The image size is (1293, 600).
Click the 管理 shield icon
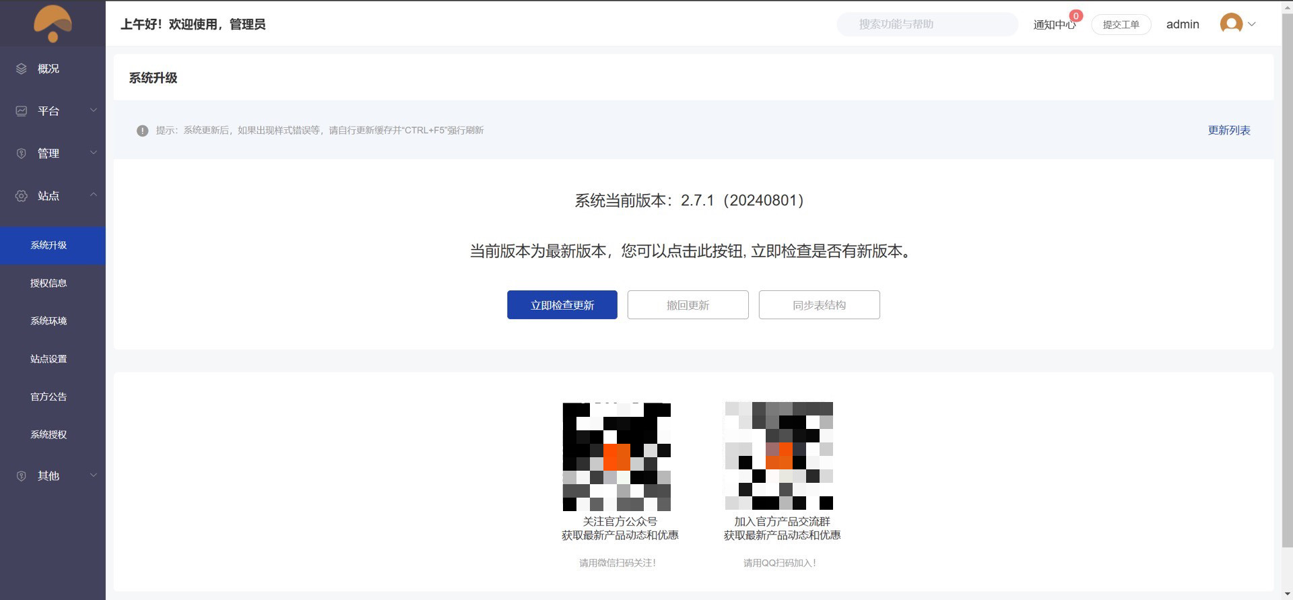pyautogui.click(x=22, y=154)
